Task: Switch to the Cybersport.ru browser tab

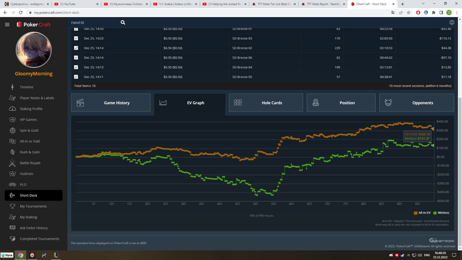Action: pos(26,4)
